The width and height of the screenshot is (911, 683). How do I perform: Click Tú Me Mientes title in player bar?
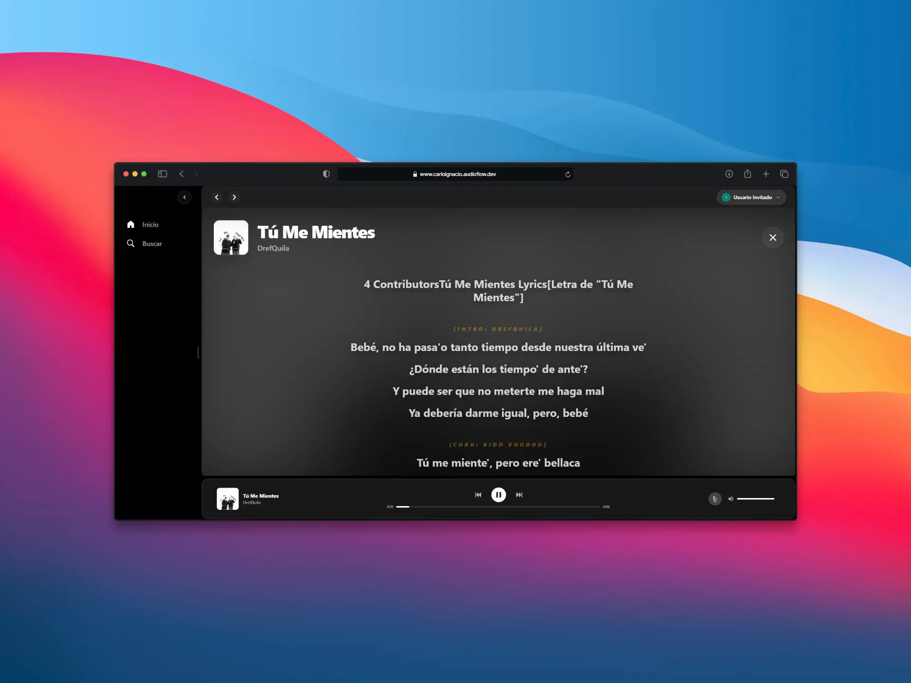click(261, 496)
